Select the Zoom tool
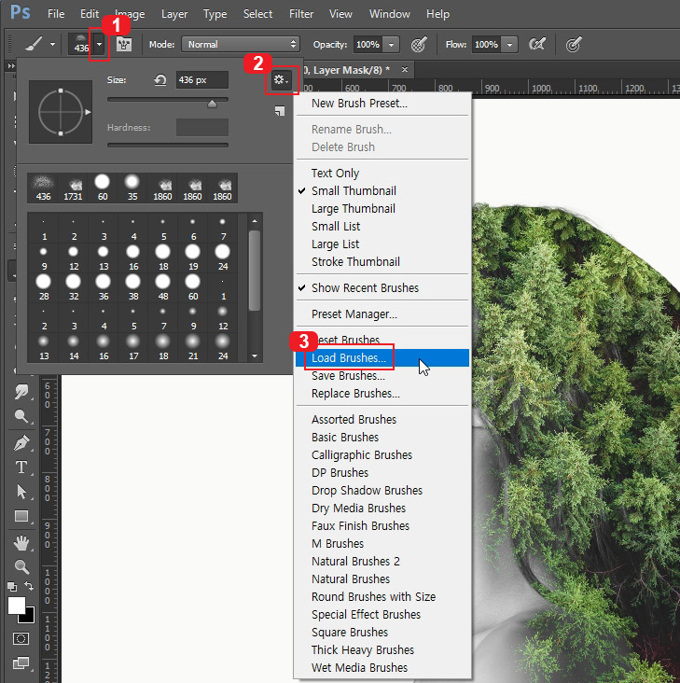 coord(21,566)
